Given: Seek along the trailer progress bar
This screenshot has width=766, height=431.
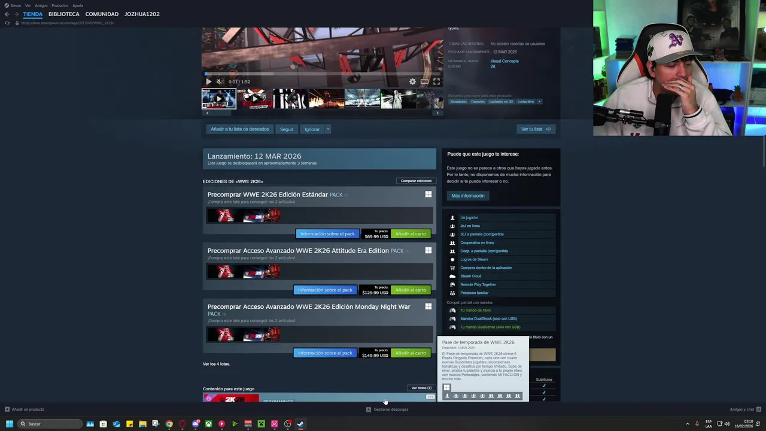Looking at the screenshot, I should tap(323, 74).
